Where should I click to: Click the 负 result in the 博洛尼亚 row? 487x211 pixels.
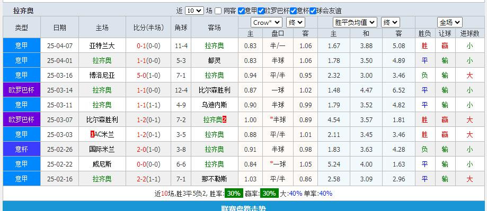424,75
